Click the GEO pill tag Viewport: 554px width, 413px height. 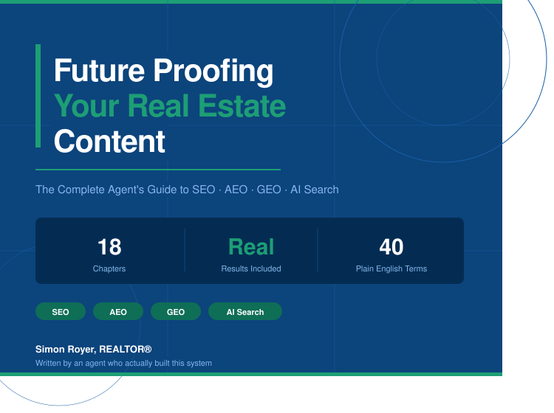[176, 311]
